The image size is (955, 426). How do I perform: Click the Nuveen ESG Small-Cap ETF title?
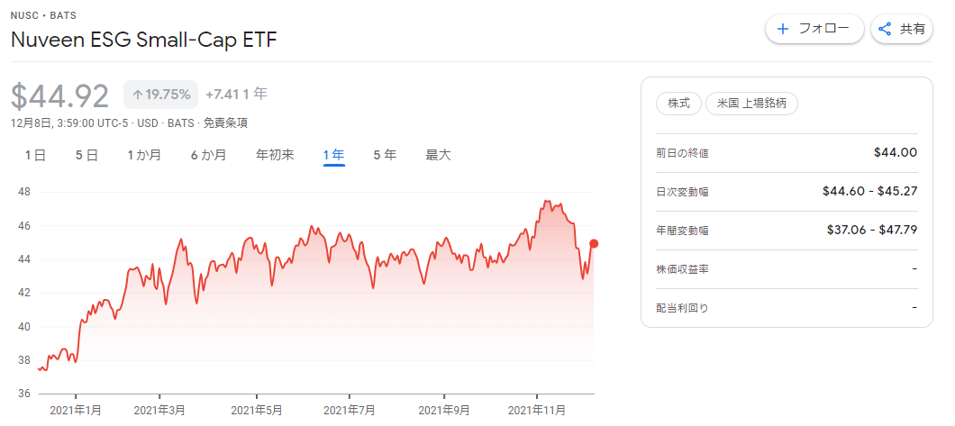pos(144,41)
